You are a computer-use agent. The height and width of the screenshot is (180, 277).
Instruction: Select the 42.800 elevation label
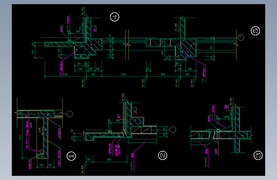(x=82, y=169)
